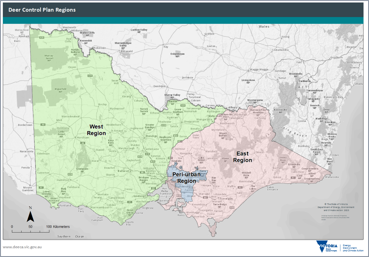Image resolution: width=369 pixels, height=257 pixels.
Task: Click the 'Oolambeyan NP' park label
Action: 177,55
